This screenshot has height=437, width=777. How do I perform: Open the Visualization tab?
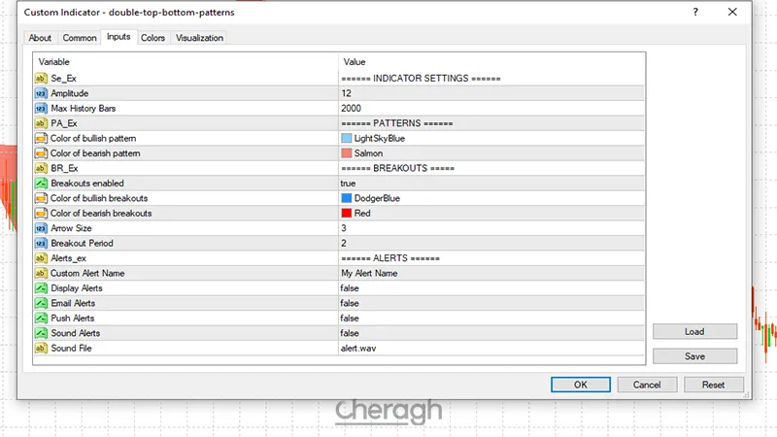[199, 38]
